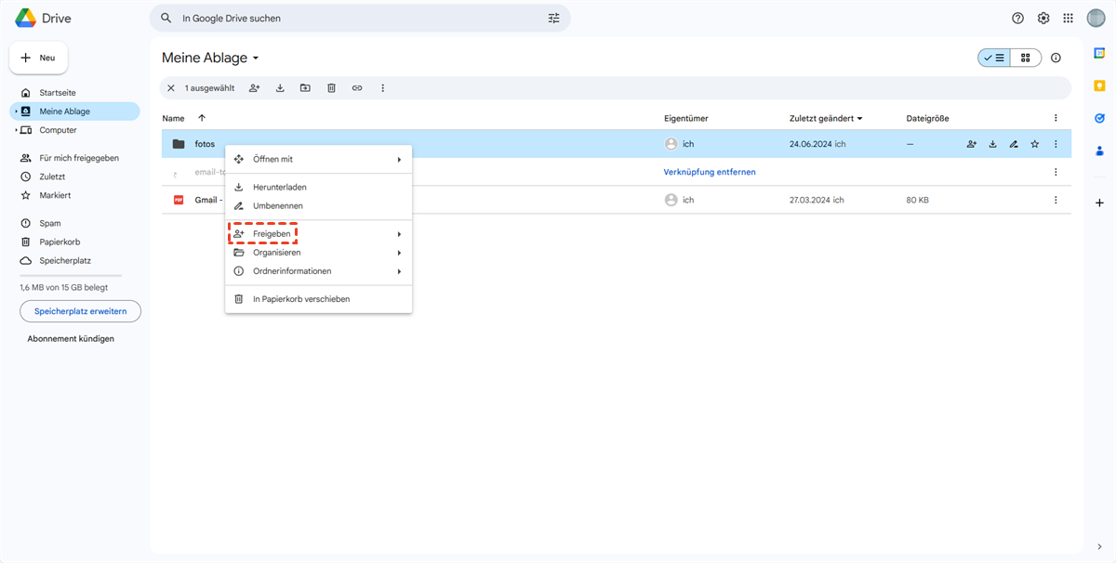Screen dimensions: 1116x563
Task: Switch to grid layout view
Action: pos(1026,58)
